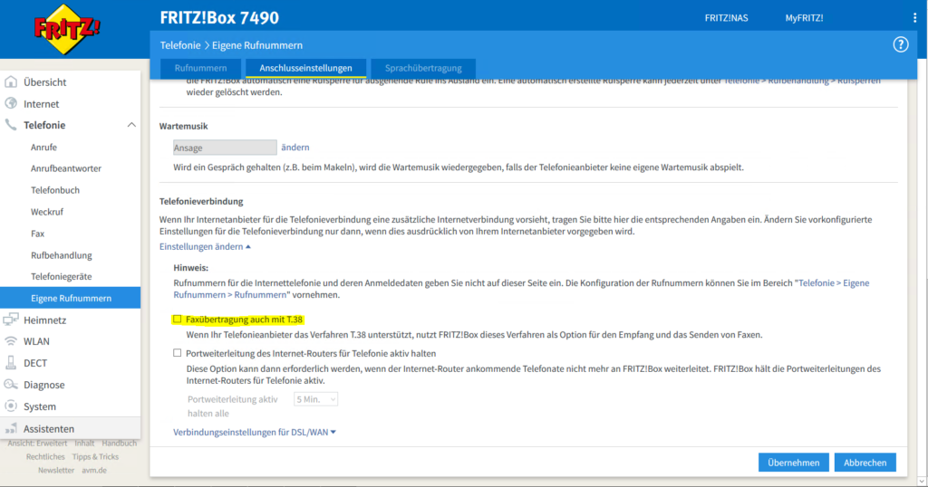Toggle Portweiterleitung für Telefonie aktiv halten checkbox
Viewport: 928px width, 487px height.
click(x=178, y=353)
